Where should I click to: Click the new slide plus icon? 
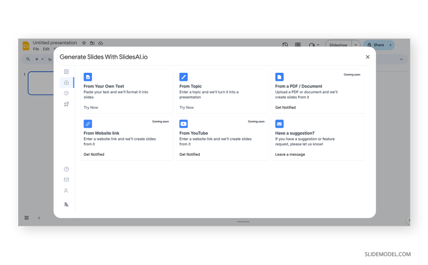36,59
